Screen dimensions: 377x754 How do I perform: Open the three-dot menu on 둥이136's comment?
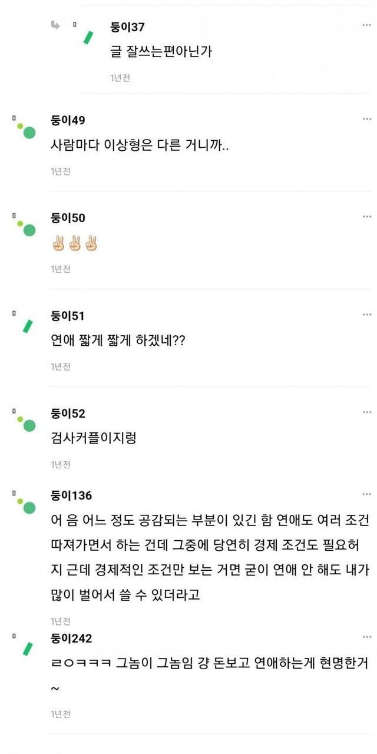coord(366,495)
